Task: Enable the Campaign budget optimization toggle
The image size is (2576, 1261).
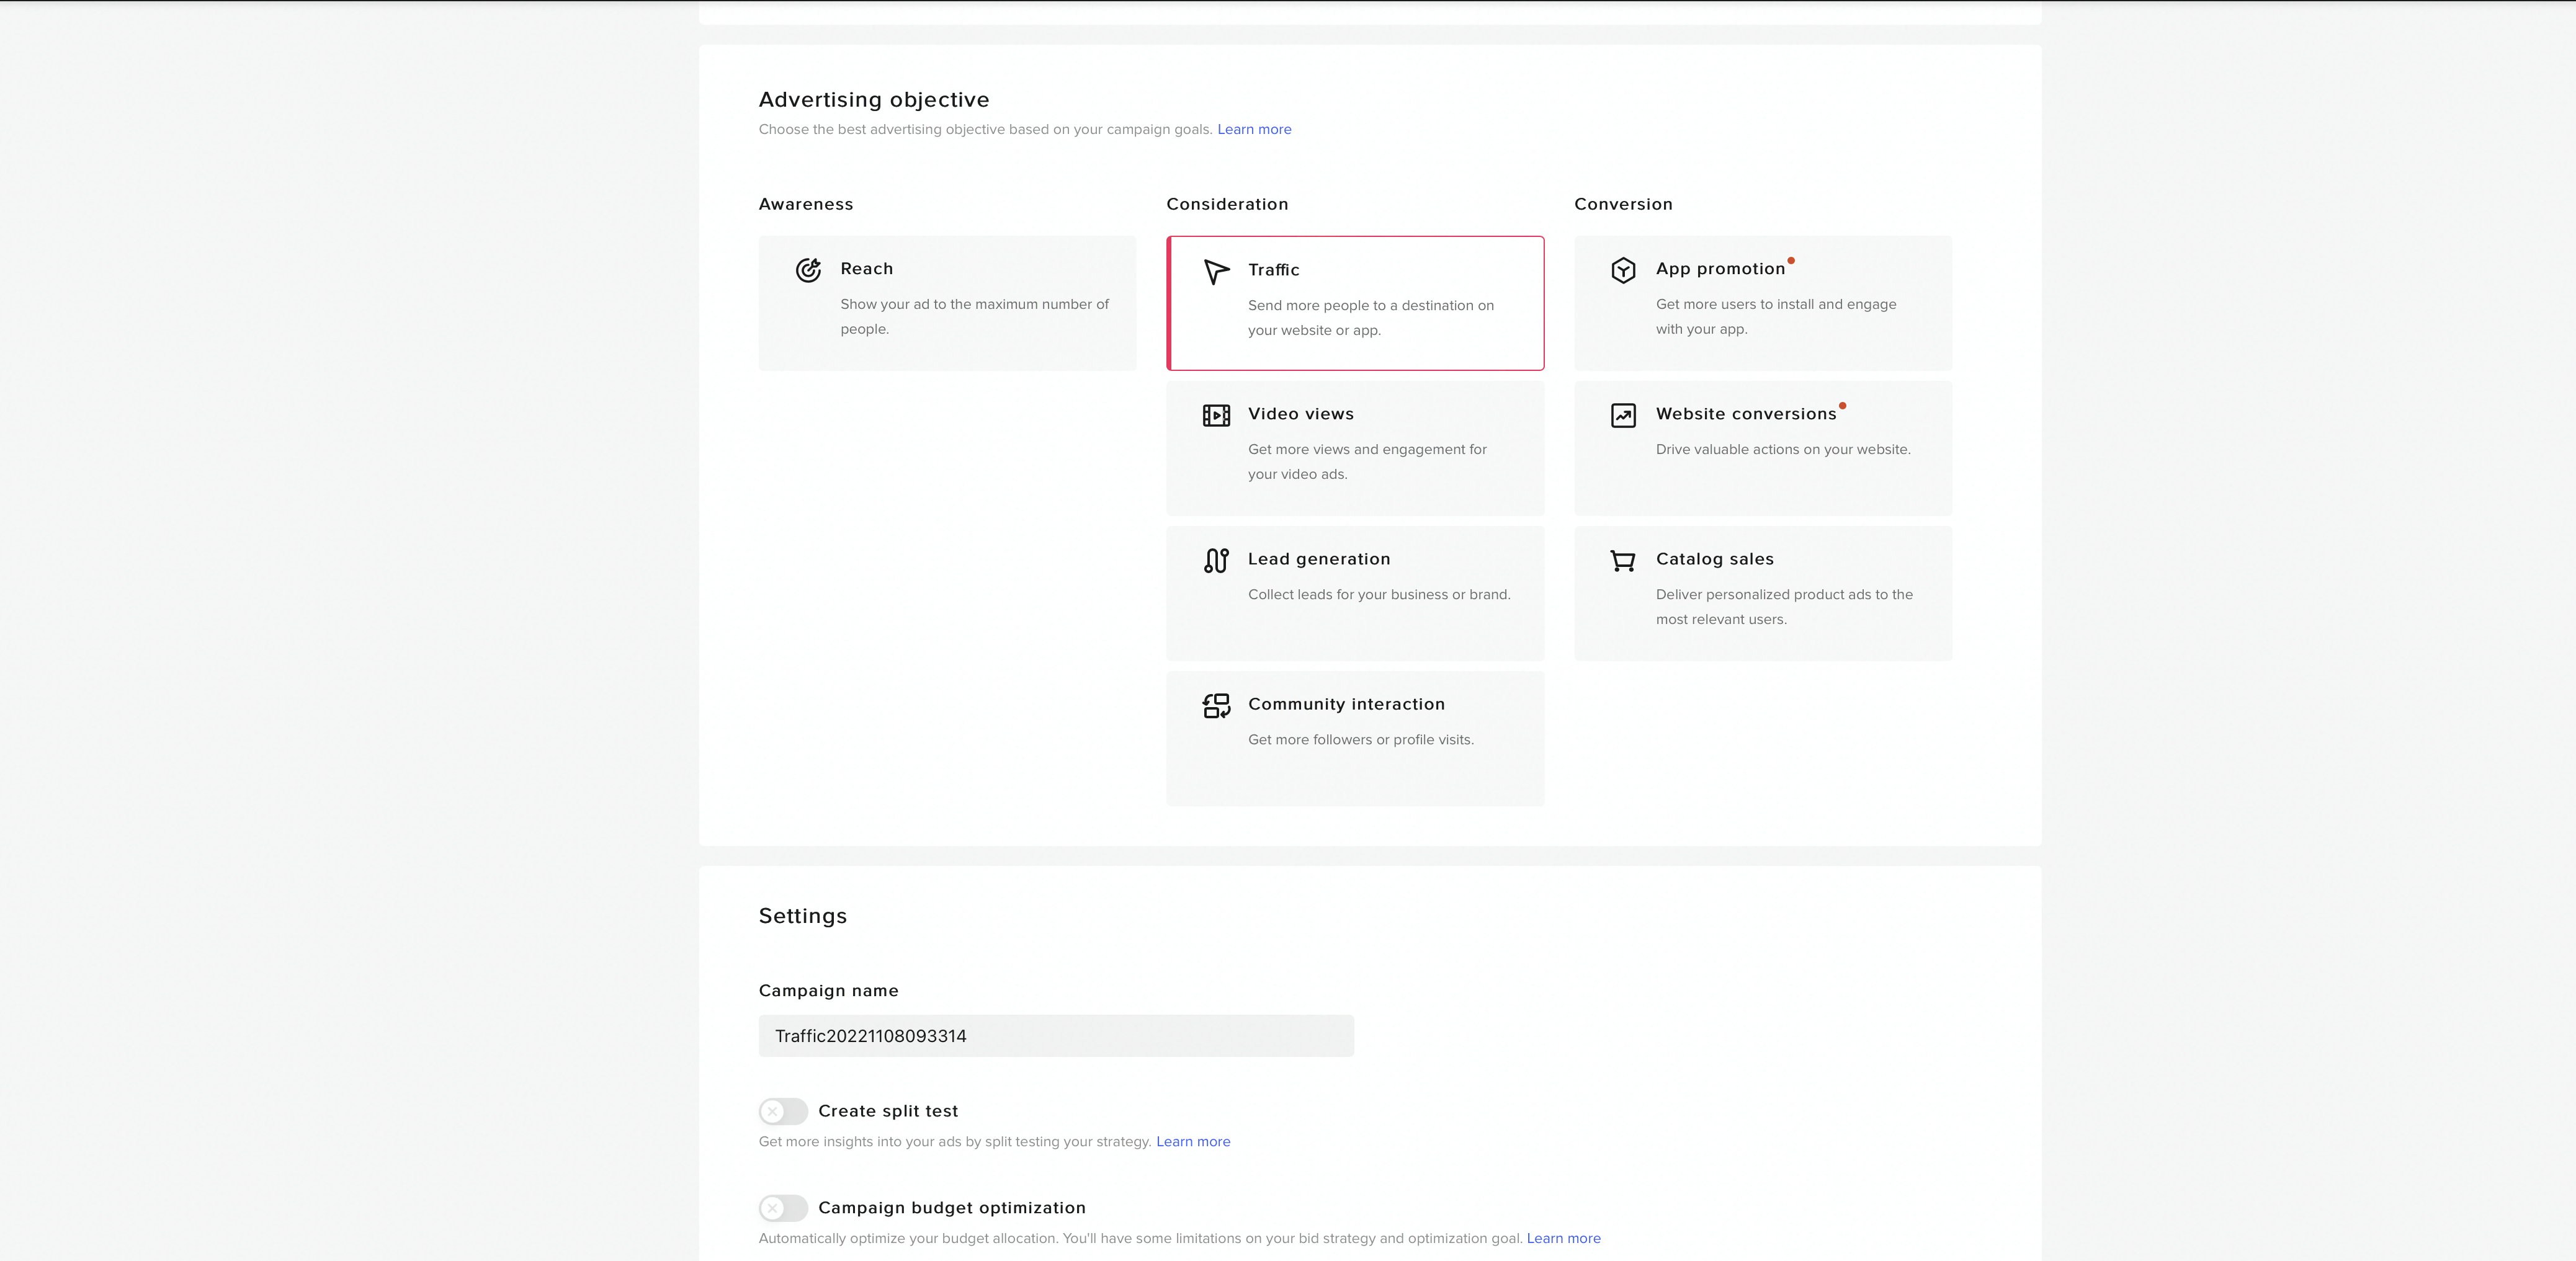Action: pos(783,1208)
